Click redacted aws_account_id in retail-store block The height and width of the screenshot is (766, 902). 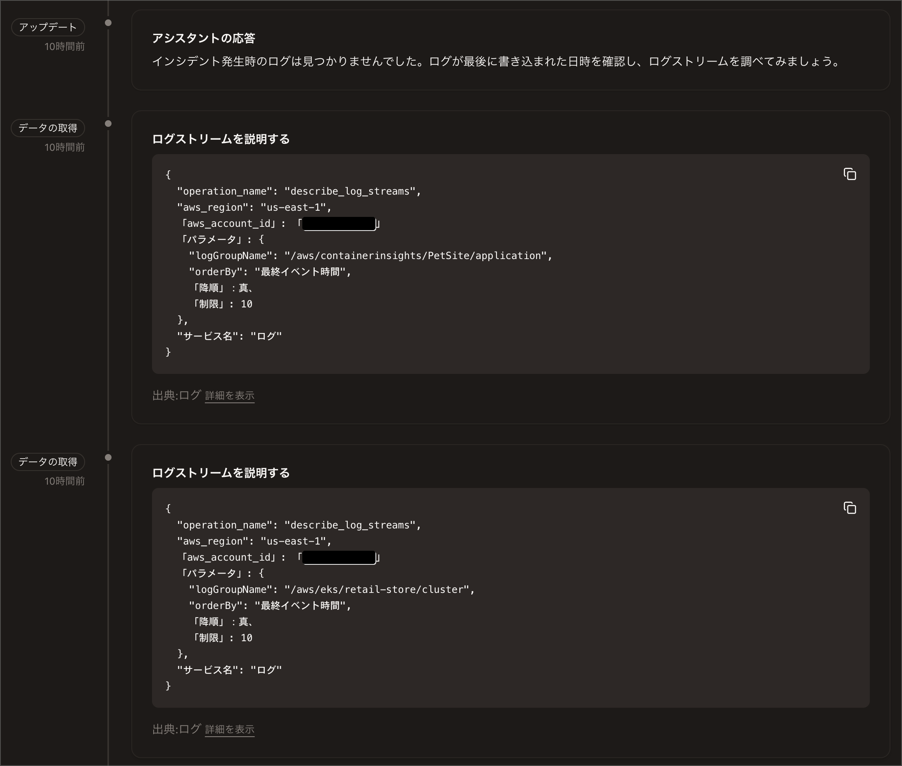(339, 557)
